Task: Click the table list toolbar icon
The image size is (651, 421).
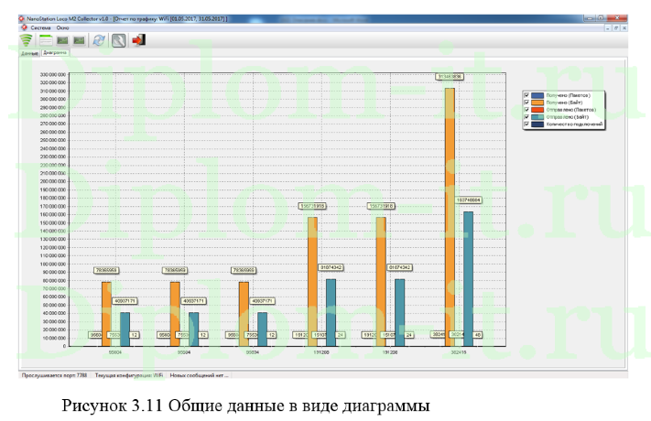Action: [44, 41]
